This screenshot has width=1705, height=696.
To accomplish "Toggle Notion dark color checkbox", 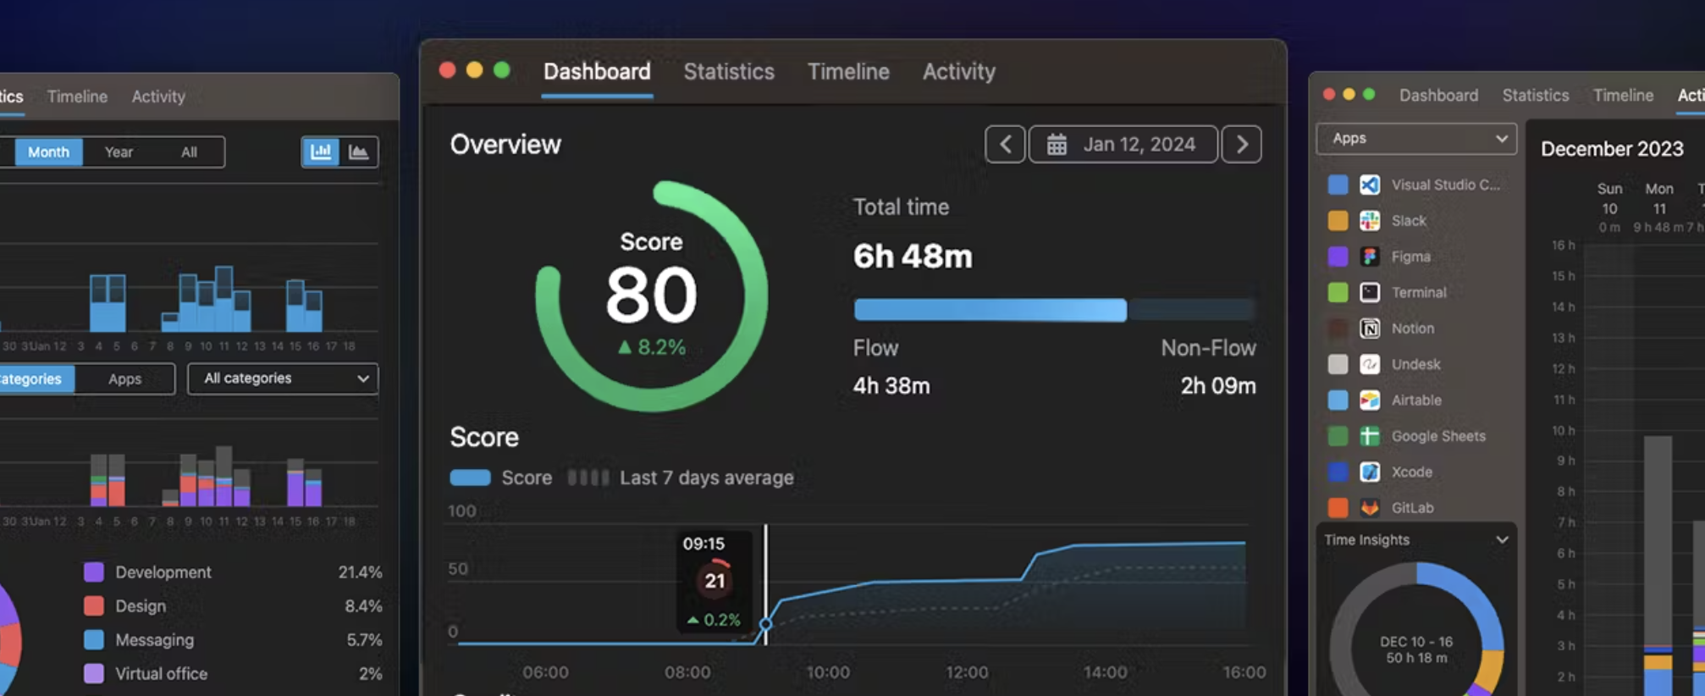I will click(1338, 329).
